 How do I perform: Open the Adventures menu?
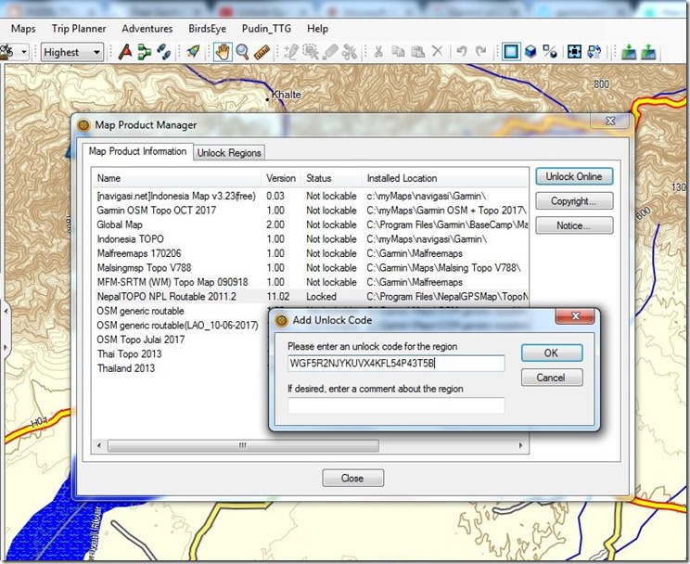147,29
